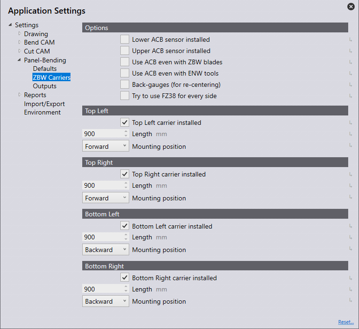Enable Lower ACB sensor installed checkbox
The width and height of the screenshot is (359, 329).
click(125, 39)
